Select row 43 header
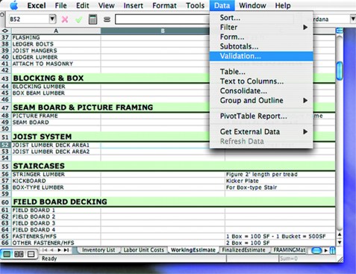The width and height of the screenshot is (356, 274). click(x=5, y=78)
